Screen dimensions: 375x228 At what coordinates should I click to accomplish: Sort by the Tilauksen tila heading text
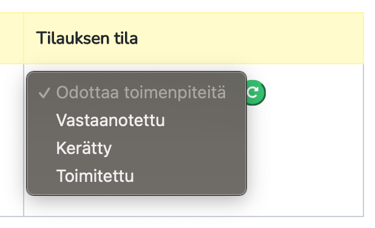click(87, 38)
